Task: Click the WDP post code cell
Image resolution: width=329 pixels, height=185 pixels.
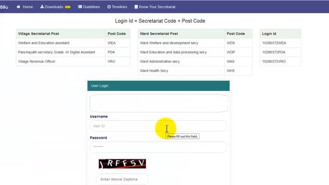Action: pyautogui.click(x=239, y=52)
